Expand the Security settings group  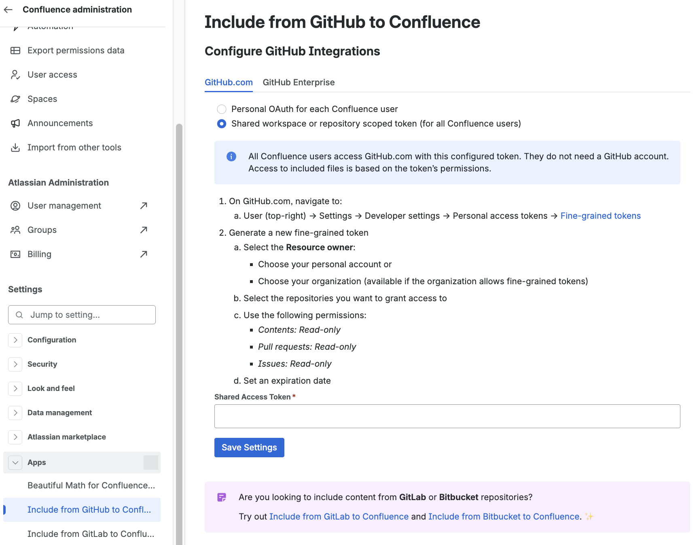tap(15, 364)
